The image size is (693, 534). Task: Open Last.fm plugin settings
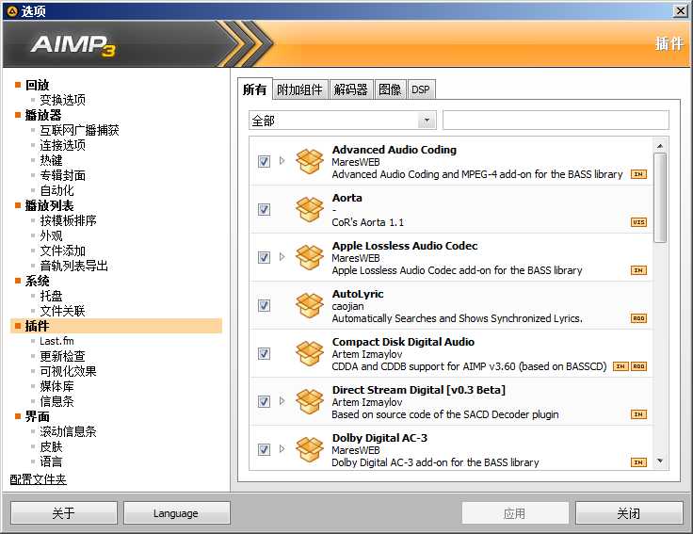point(57,341)
